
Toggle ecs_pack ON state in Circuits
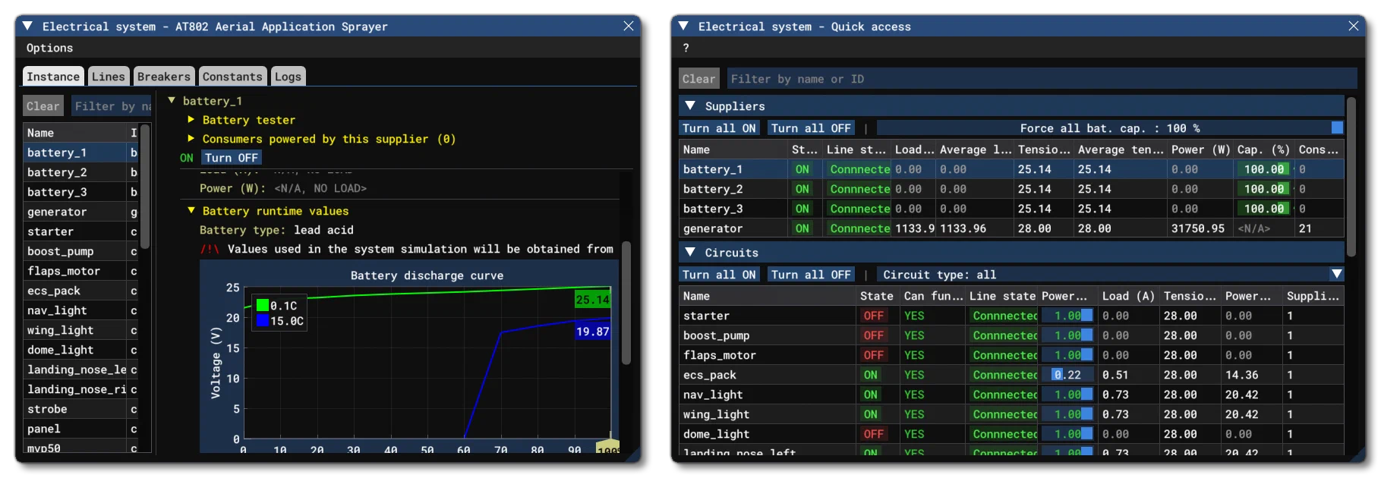pyautogui.click(x=871, y=375)
